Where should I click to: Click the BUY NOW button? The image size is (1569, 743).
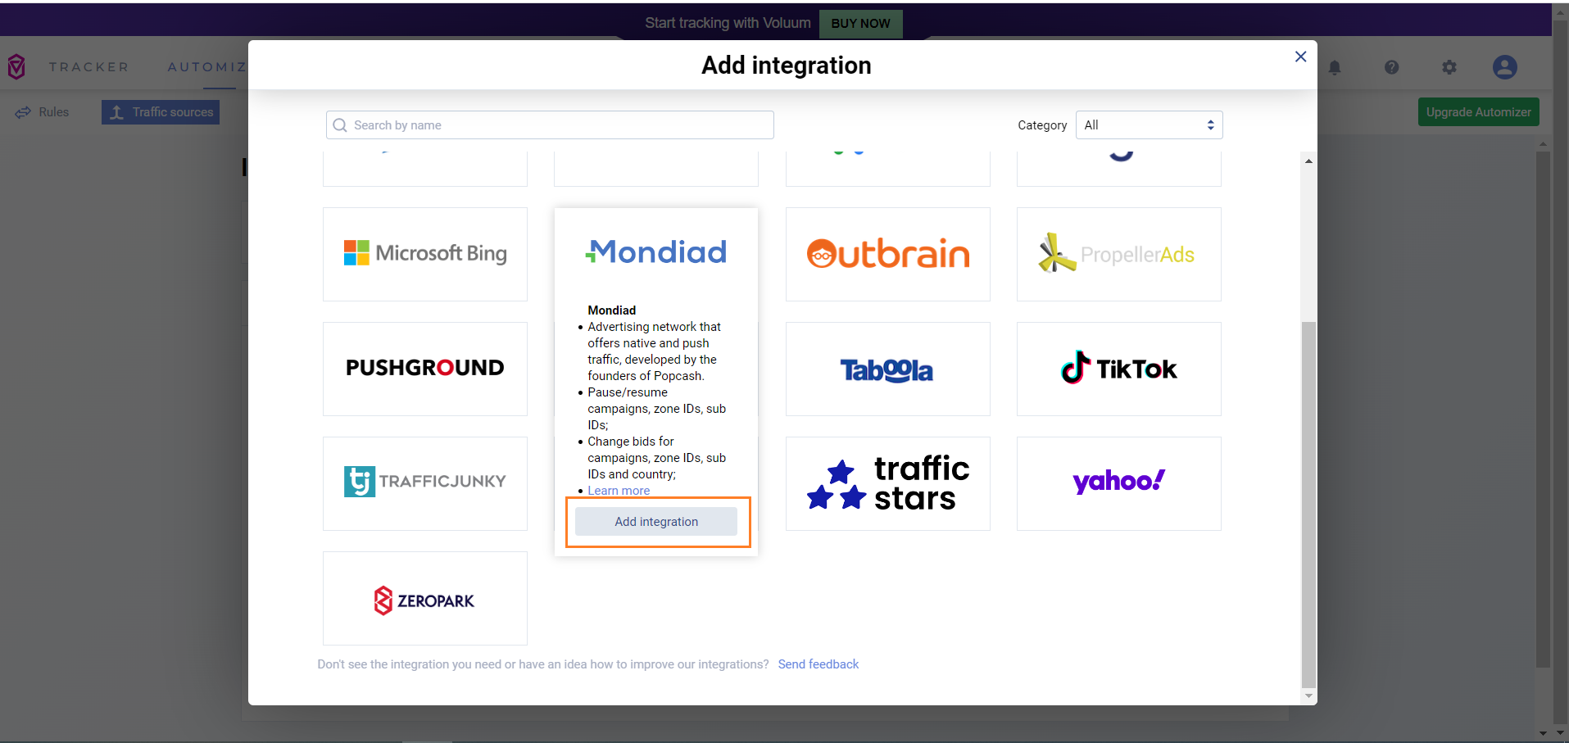pyautogui.click(x=860, y=24)
